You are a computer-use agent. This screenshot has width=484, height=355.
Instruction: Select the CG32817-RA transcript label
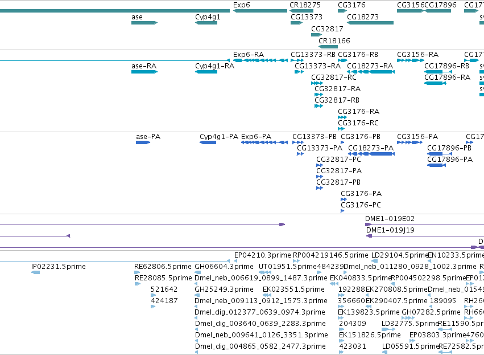[338, 89]
